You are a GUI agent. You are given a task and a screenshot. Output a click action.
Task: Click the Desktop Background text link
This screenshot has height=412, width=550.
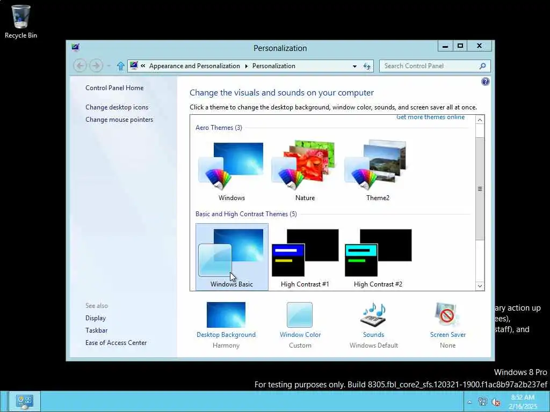pyautogui.click(x=226, y=335)
